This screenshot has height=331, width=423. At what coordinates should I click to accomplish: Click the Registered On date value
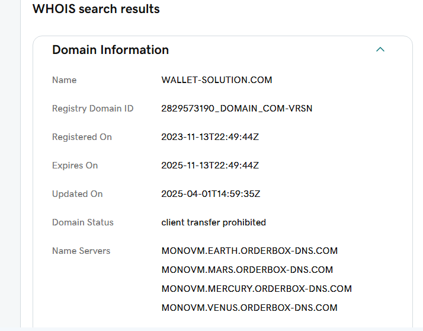coord(210,137)
